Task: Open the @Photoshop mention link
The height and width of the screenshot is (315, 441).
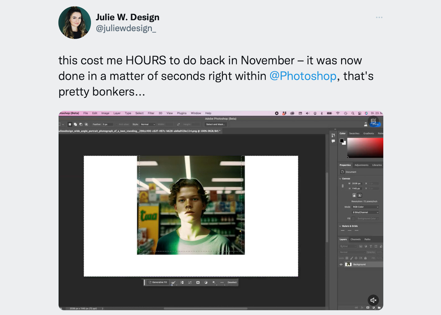Action: (x=303, y=76)
